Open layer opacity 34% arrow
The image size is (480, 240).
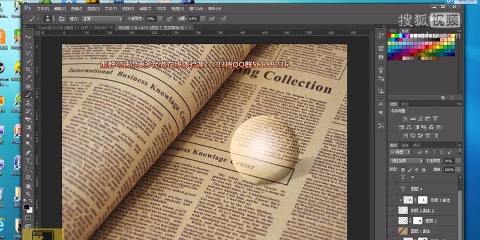[458, 161]
